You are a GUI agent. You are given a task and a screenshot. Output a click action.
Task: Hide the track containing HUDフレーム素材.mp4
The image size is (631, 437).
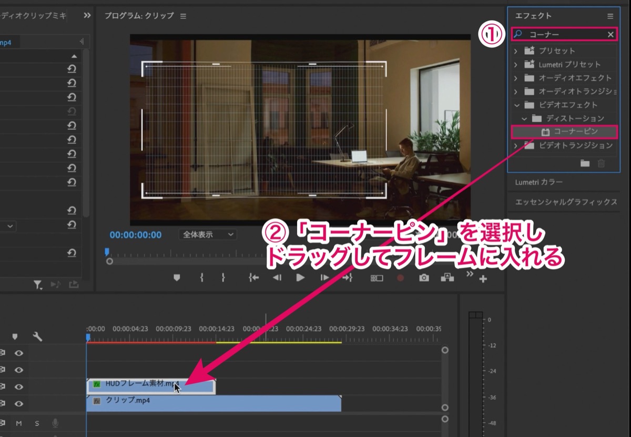19,387
